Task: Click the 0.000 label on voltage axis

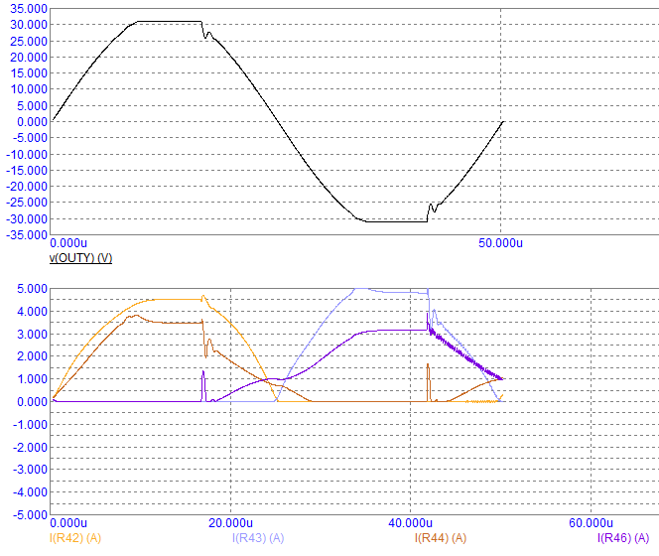Action: point(32,122)
